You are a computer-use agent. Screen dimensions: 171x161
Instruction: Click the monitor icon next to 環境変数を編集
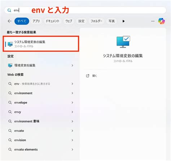click(x=10, y=65)
